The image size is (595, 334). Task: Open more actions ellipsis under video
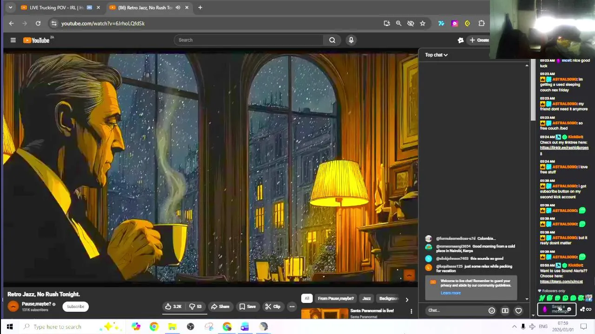coord(292,307)
